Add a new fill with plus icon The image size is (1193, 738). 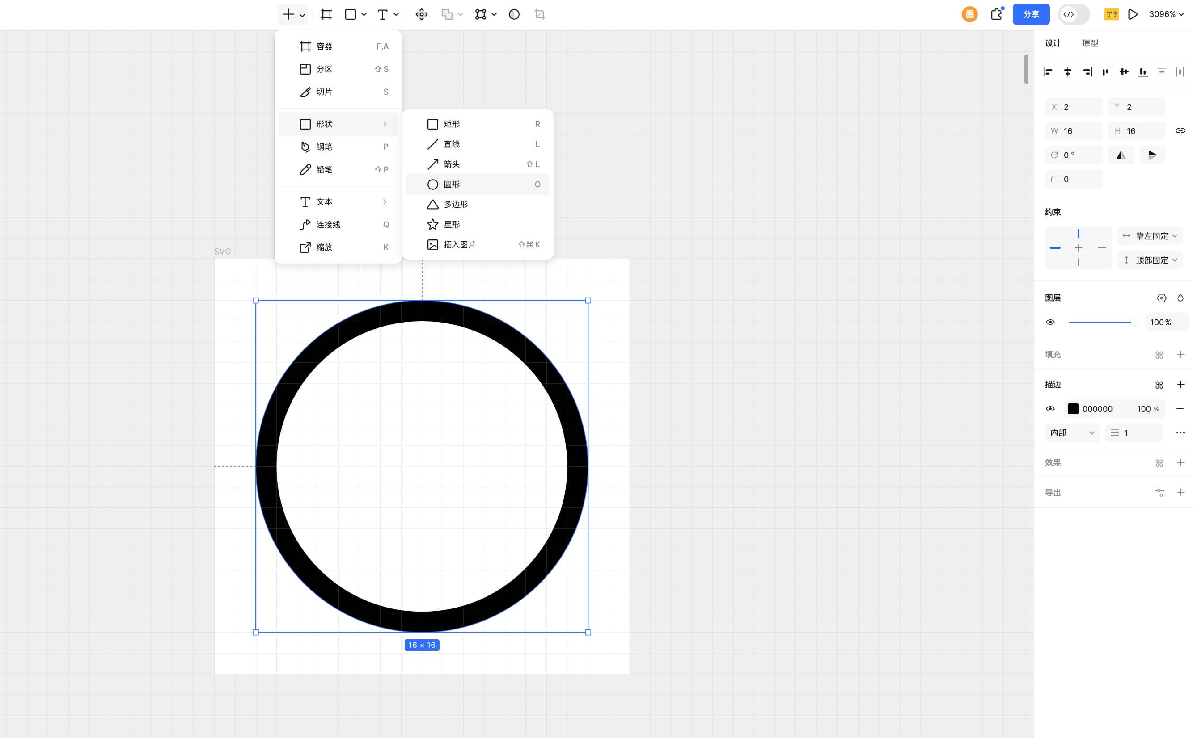pyautogui.click(x=1180, y=354)
